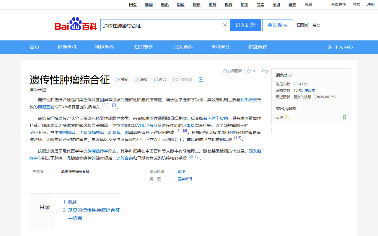Follow the 种系突变 hyperlink
The height and width of the screenshot is (236, 378).
tap(249, 100)
